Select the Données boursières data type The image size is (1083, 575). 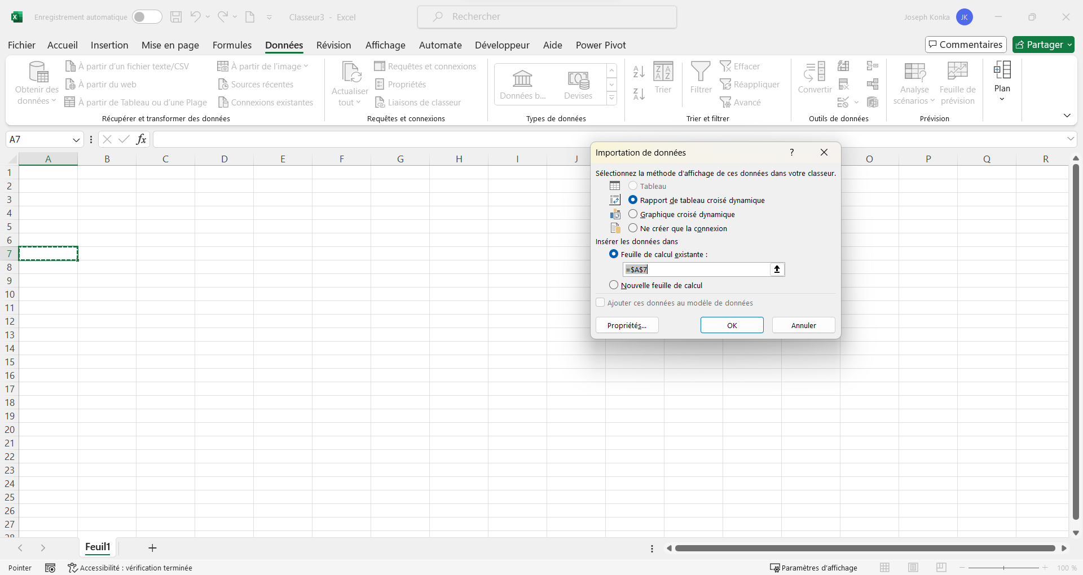[x=523, y=85]
